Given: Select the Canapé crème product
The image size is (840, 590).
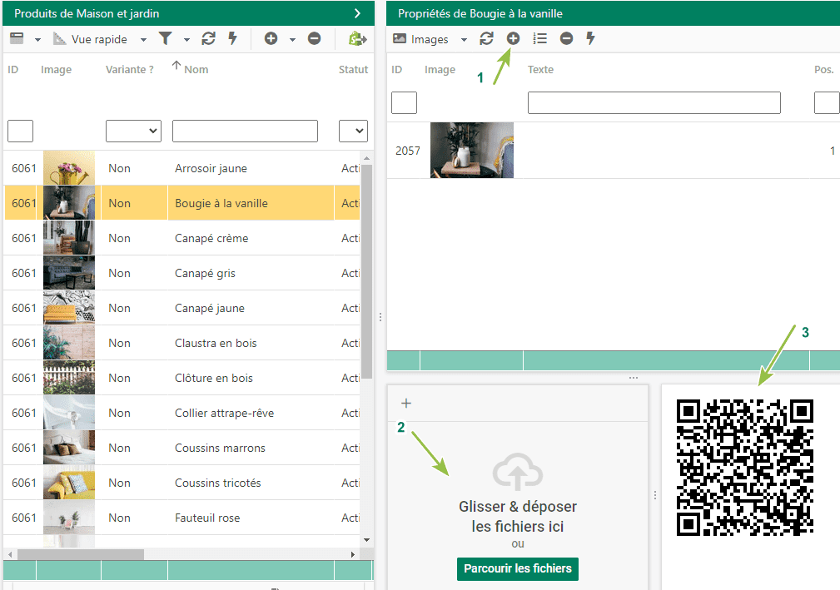Looking at the screenshot, I should [182, 238].
